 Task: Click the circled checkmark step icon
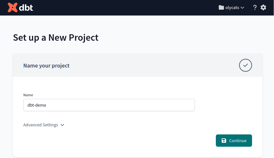pyautogui.click(x=245, y=65)
